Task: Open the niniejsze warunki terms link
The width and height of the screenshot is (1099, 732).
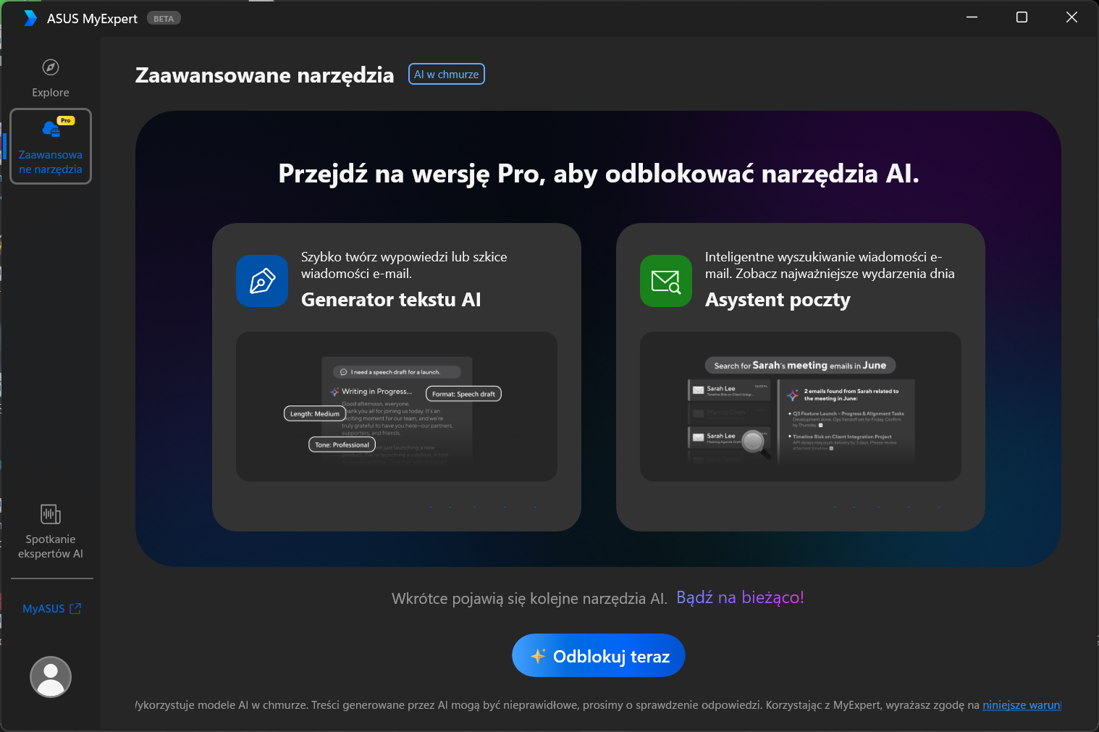Action: tap(1021, 705)
